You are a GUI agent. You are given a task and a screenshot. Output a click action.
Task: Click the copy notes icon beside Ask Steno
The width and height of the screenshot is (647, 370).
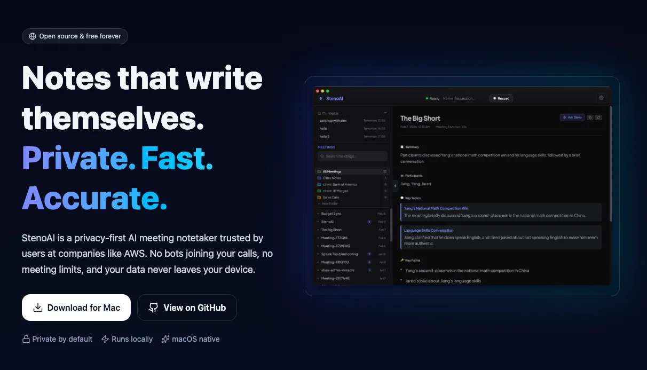590,117
